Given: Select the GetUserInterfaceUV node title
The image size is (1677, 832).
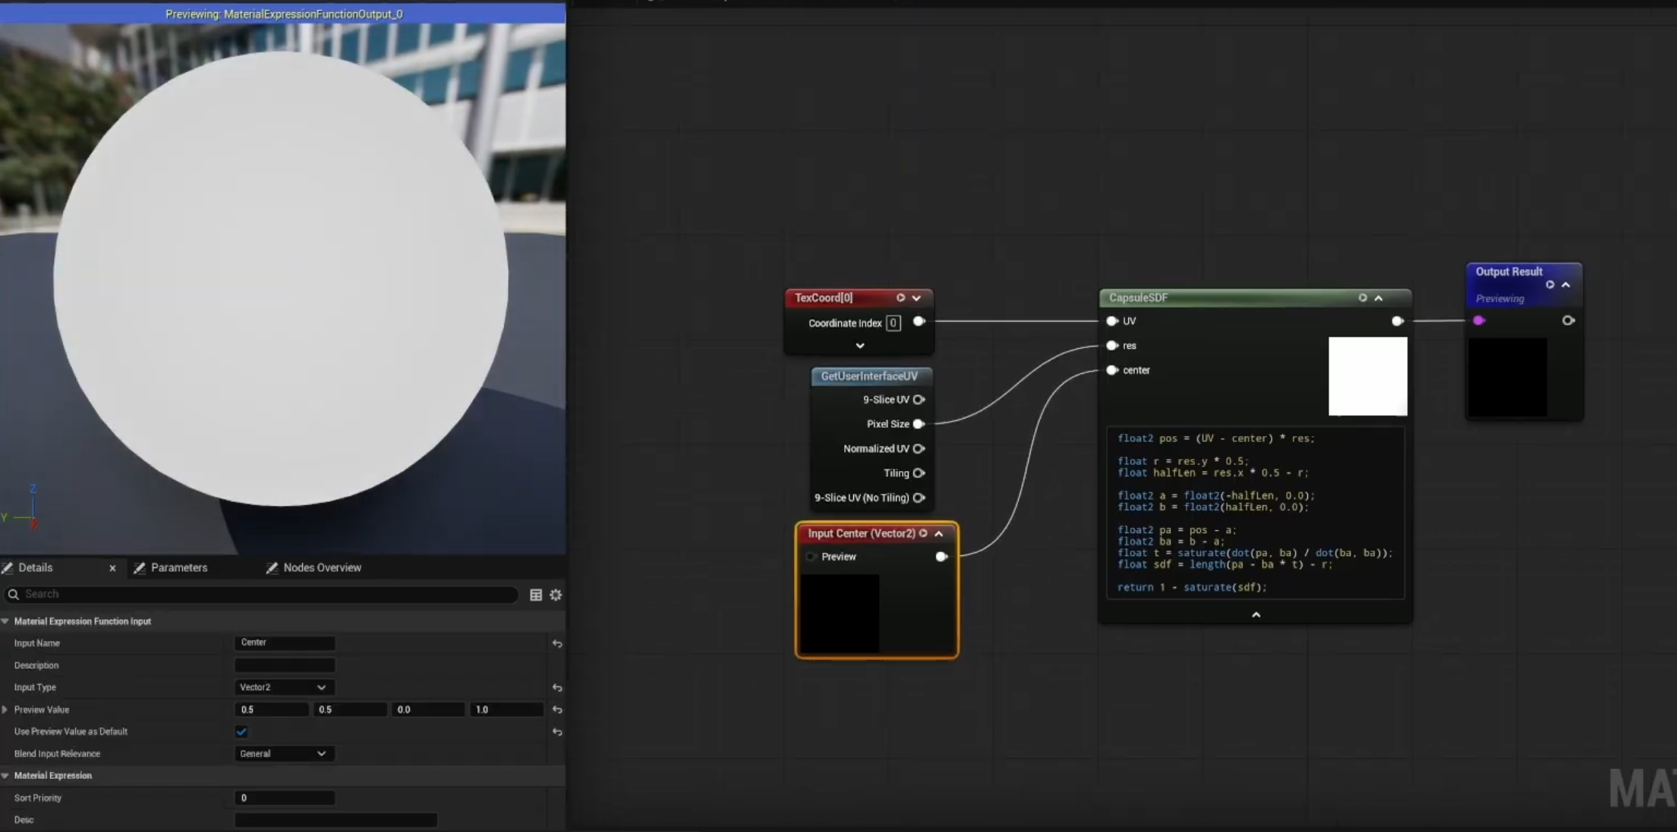Looking at the screenshot, I should pyautogui.click(x=869, y=376).
